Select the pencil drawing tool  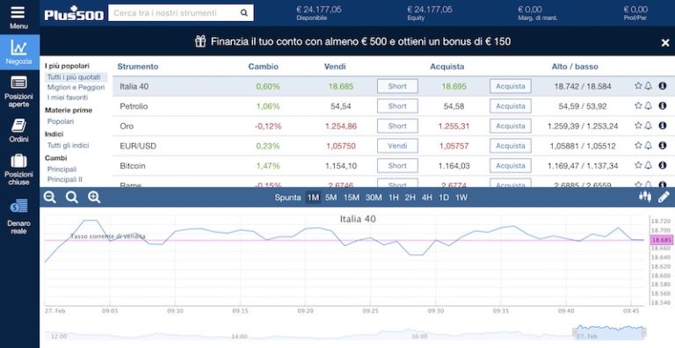(x=664, y=197)
